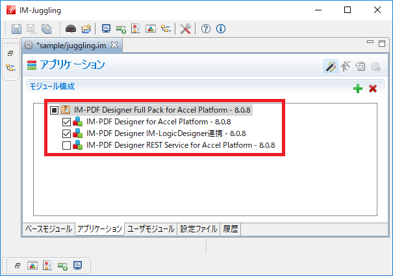Image resolution: width=393 pixels, height=276 pixels.
Task: Select IM-PDF Designer REST Service row
Action: click(181, 145)
